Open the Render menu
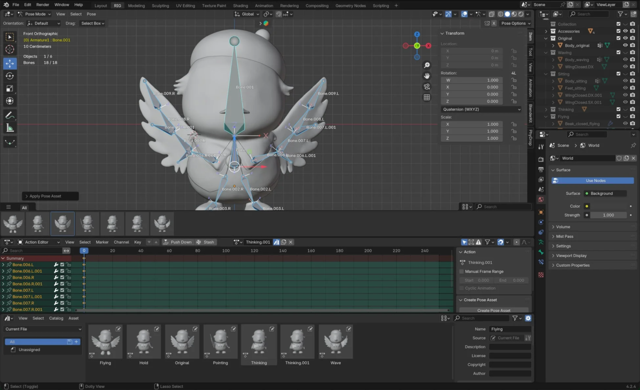Screen dimensions: 640x390 click(x=43, y=5)
